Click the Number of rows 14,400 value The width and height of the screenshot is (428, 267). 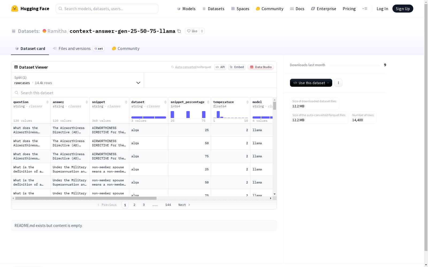pos(357,120)
